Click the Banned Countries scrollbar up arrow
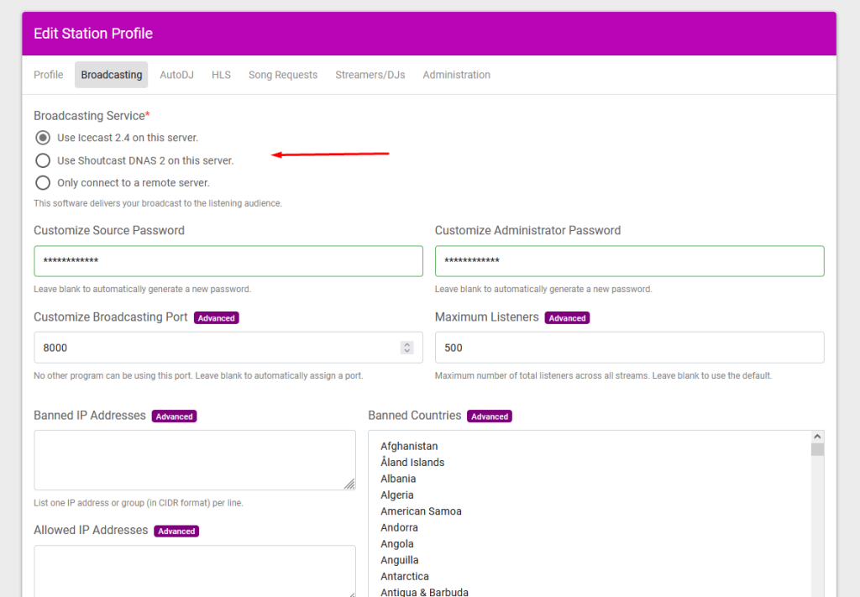 (817, 437)
